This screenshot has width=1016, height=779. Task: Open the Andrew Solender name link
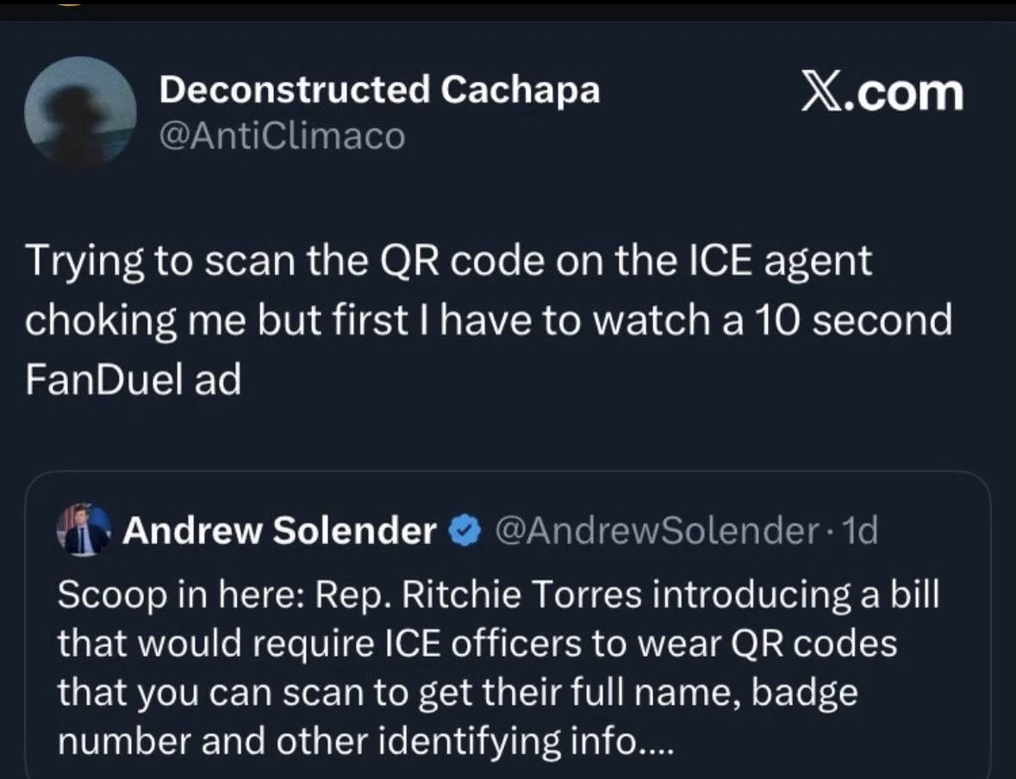pos(279,533)
